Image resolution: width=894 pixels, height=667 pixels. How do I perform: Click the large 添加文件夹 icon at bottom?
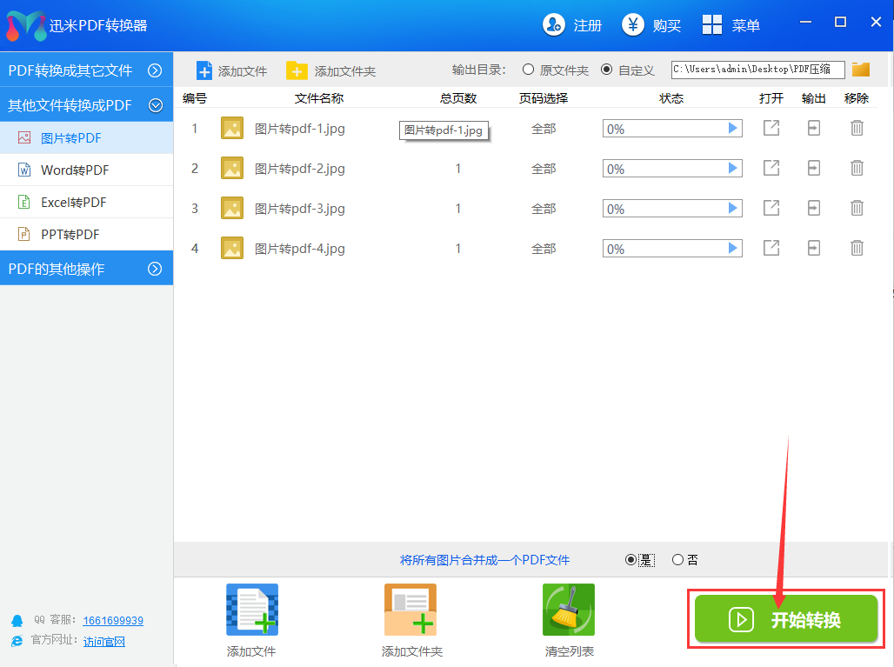[x=410, y=610]
